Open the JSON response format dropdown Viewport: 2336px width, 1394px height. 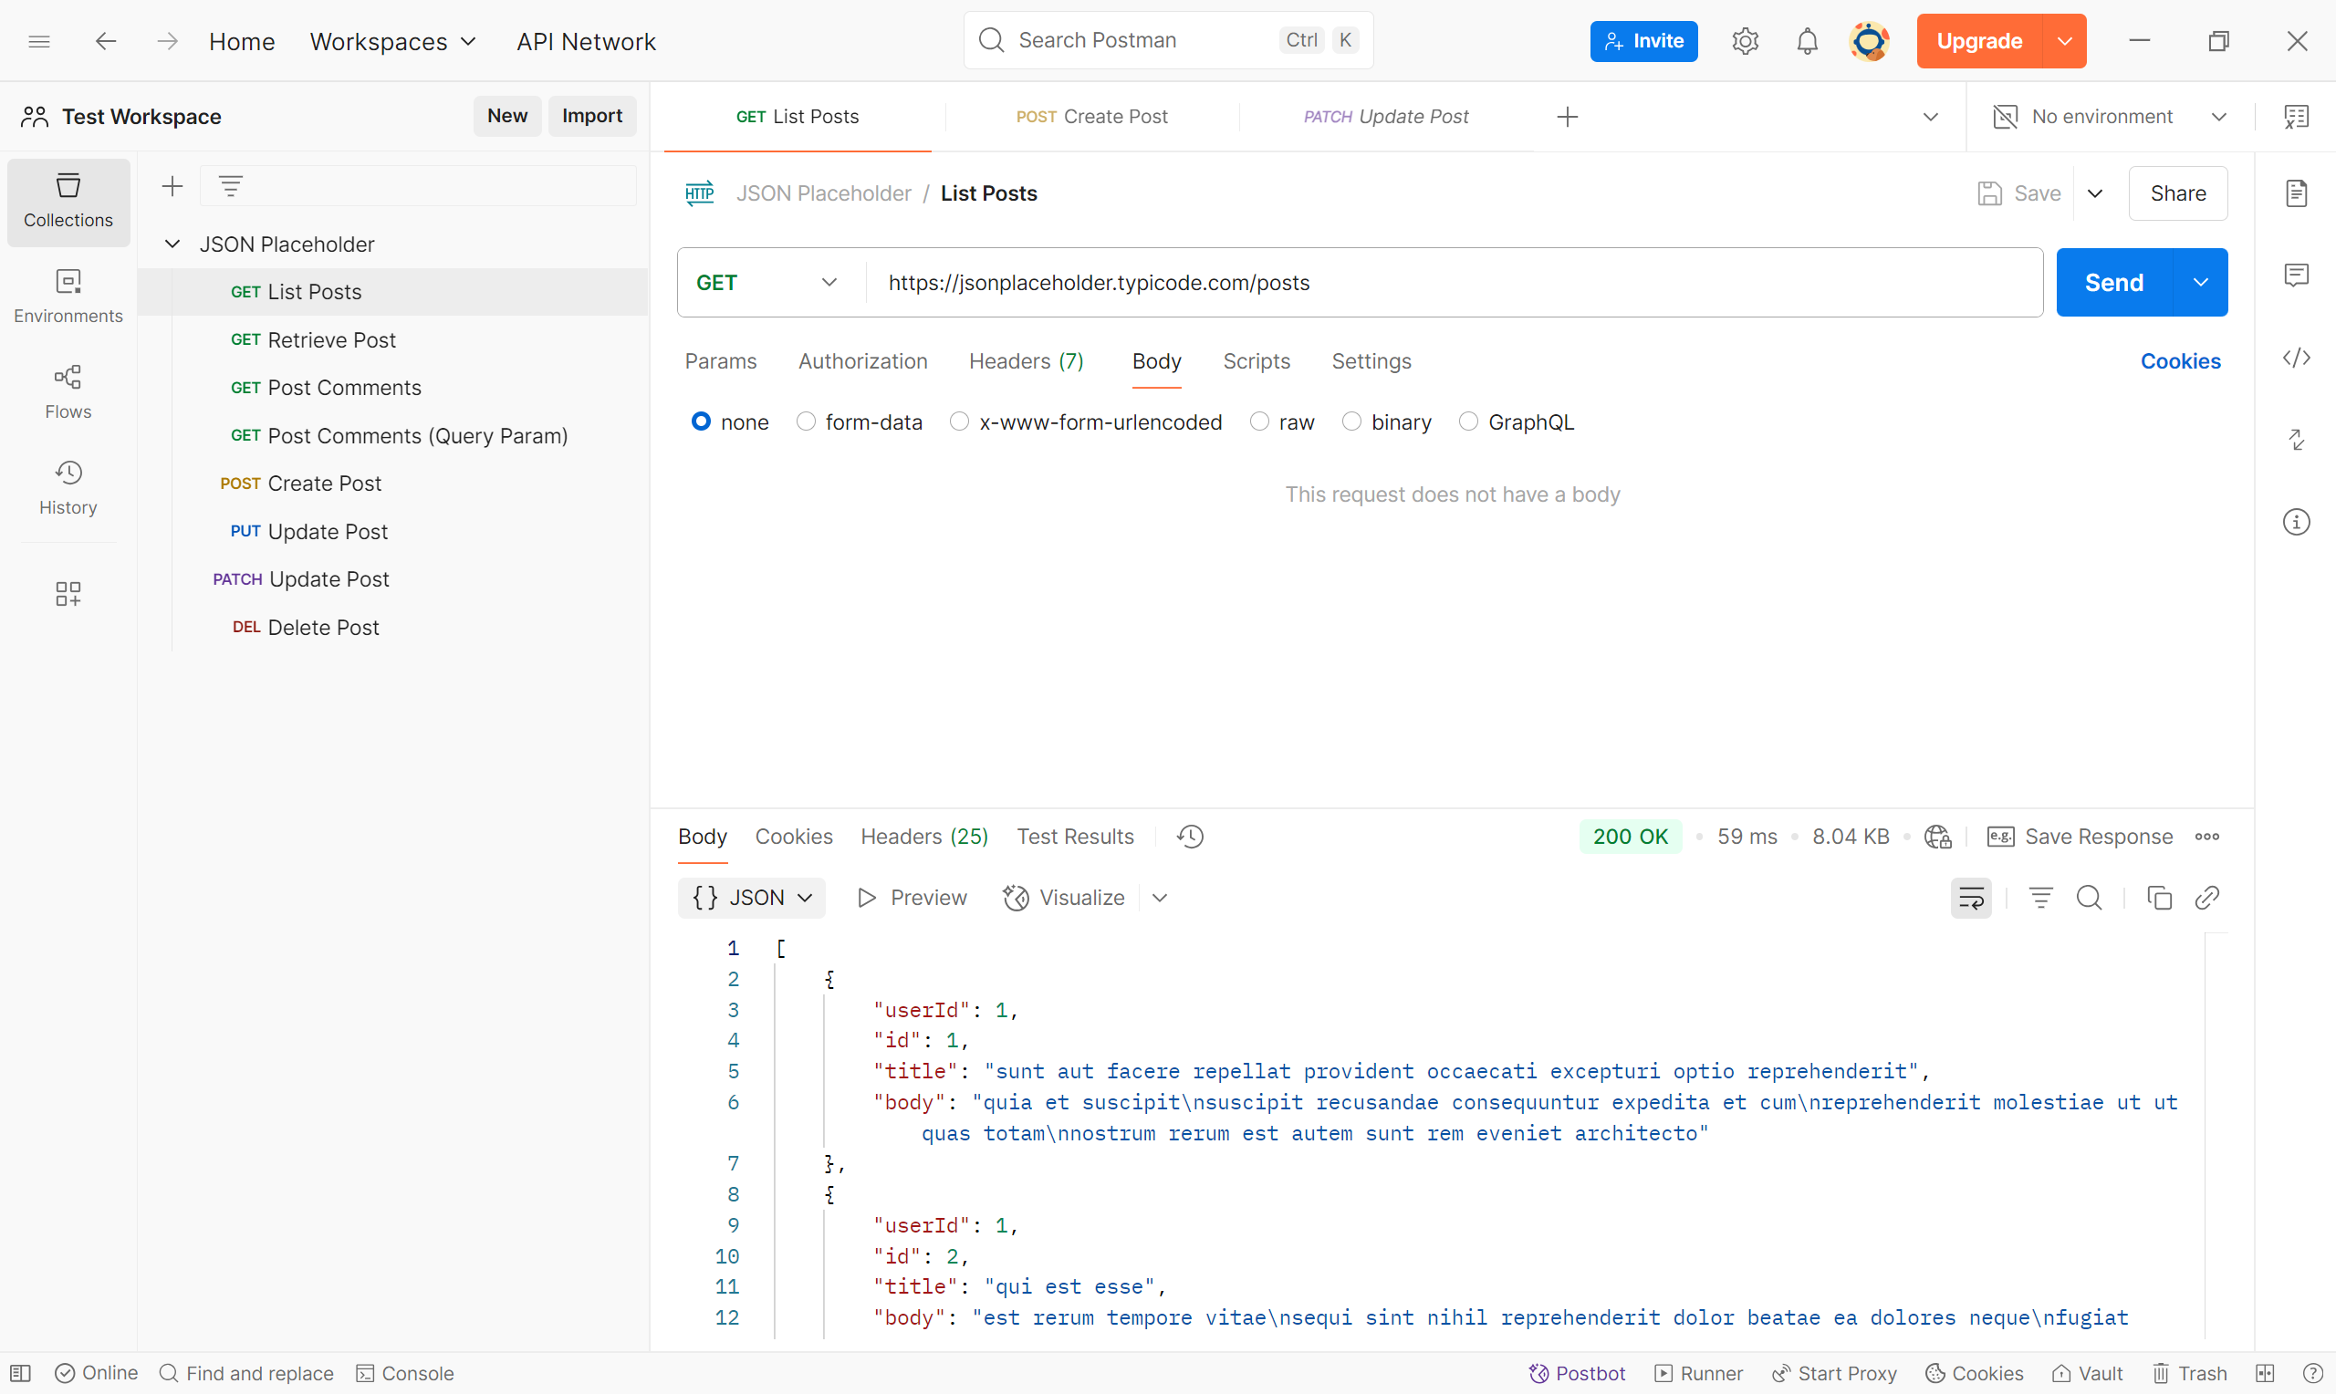click(x=751, y=898)
